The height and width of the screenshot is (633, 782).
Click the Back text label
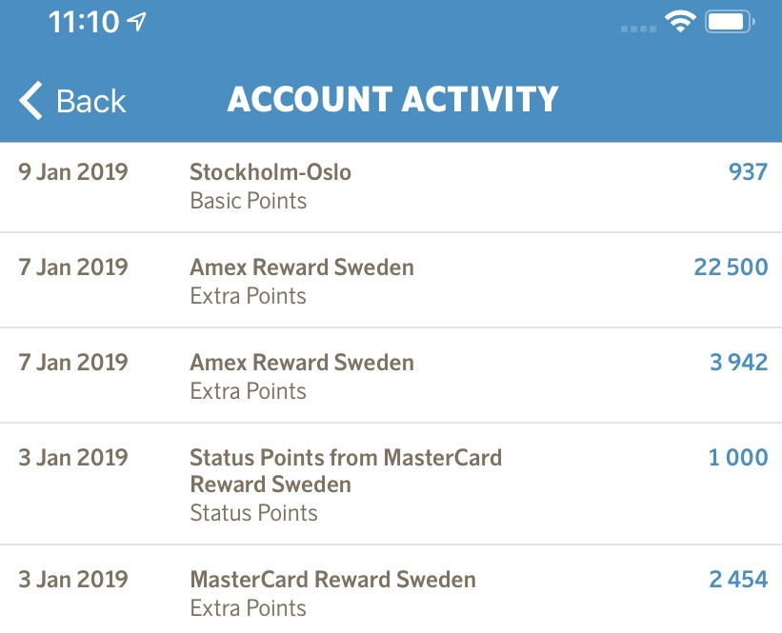[x=91, y=101]
